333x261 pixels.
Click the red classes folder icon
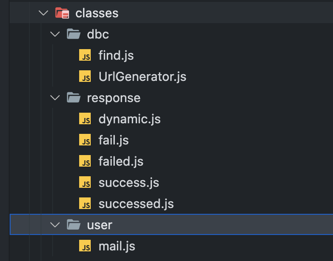pos(62,13)
